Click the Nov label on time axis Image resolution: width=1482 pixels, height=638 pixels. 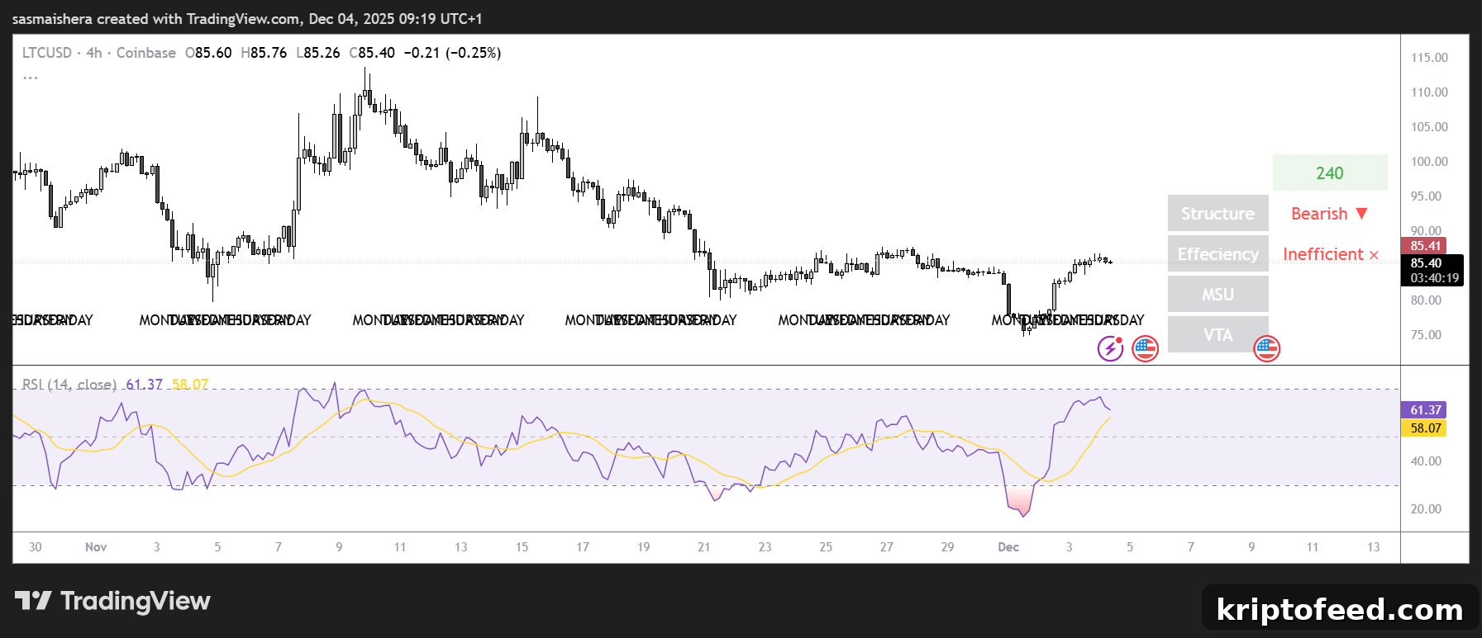(x=96, y=547)
